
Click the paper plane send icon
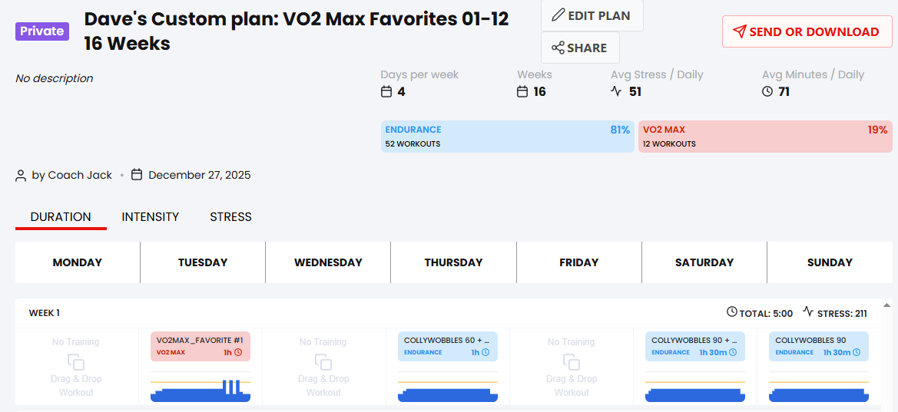coord(739,31)
